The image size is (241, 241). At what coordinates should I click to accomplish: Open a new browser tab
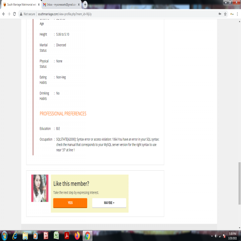click(x=85, y=4)
